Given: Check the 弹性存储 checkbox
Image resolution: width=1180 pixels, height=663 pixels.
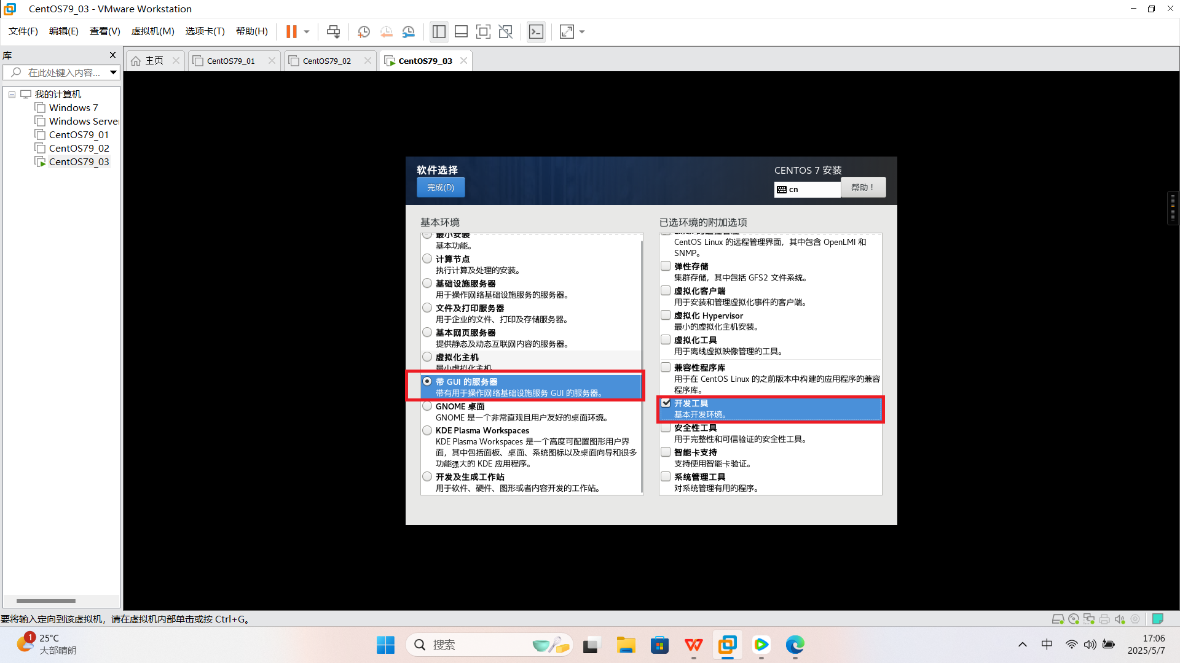Looking at the screenshot, I should click(666, 266).
